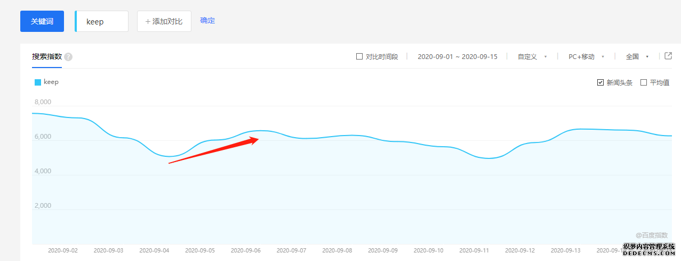The image size is (681, 261).
Task: Open the 全国 region dropdown
Action: pyautogui.click(x=637, y=56)
